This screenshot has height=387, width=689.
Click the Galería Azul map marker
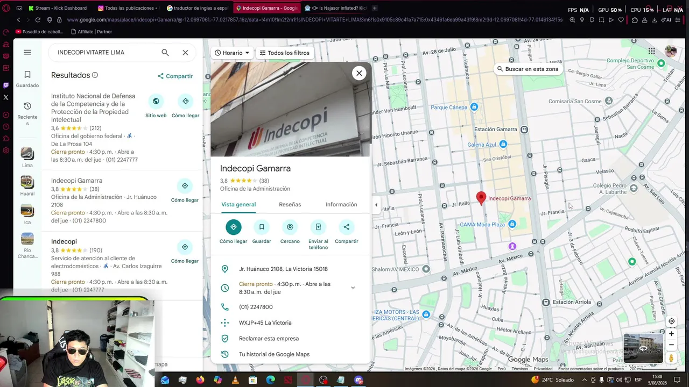click(503, 144)
